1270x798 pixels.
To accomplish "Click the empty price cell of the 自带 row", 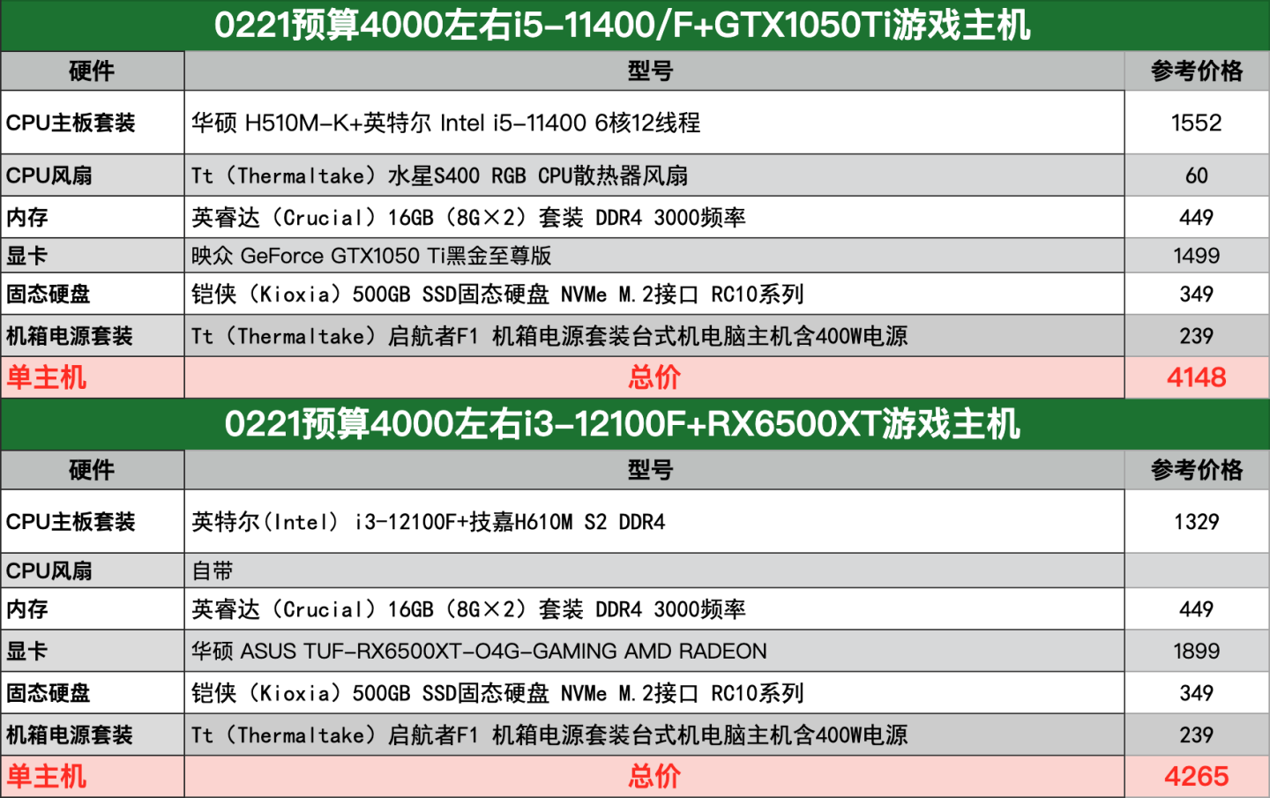I will pos(1197,571).
